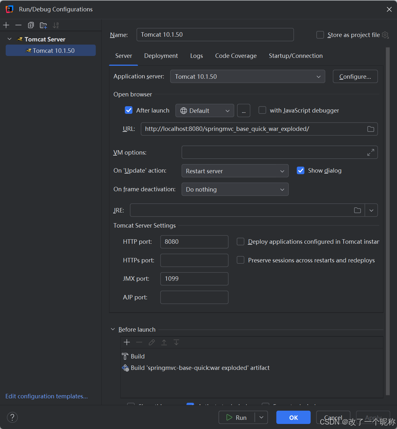This screenshot has width=397, height=429.
Task: Open Store as project file settings gear
Action: 385,35
